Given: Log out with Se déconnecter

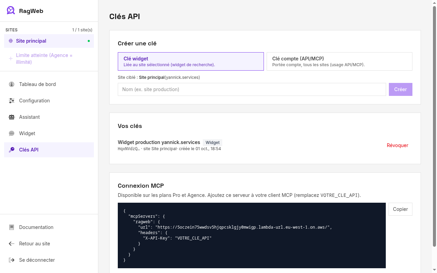Looking at the screenshot, I should pos(49,260).
